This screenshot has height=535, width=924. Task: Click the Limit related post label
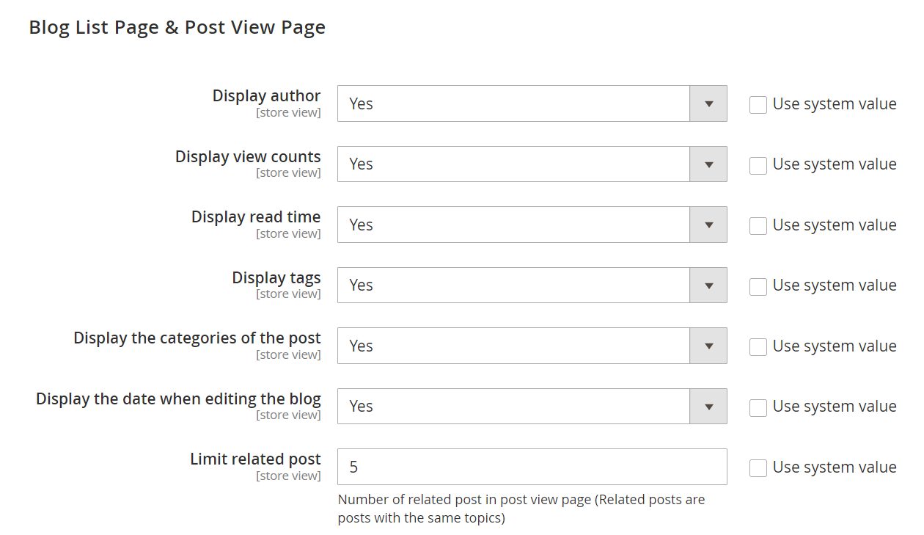[255, 459]
